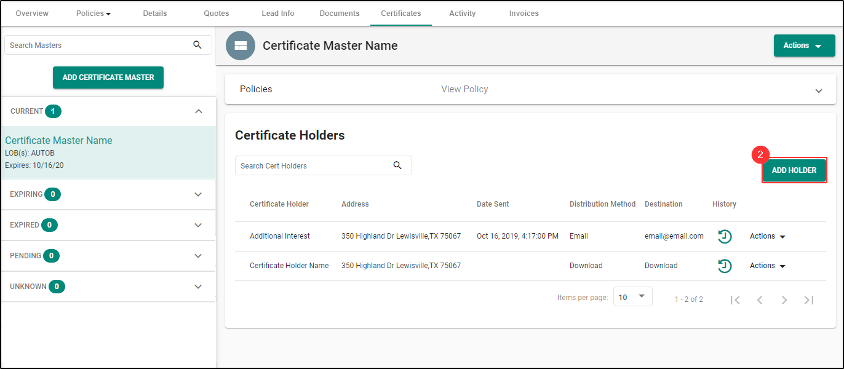
Task: Switch to the Activity tab
Action: click(463, 13)
